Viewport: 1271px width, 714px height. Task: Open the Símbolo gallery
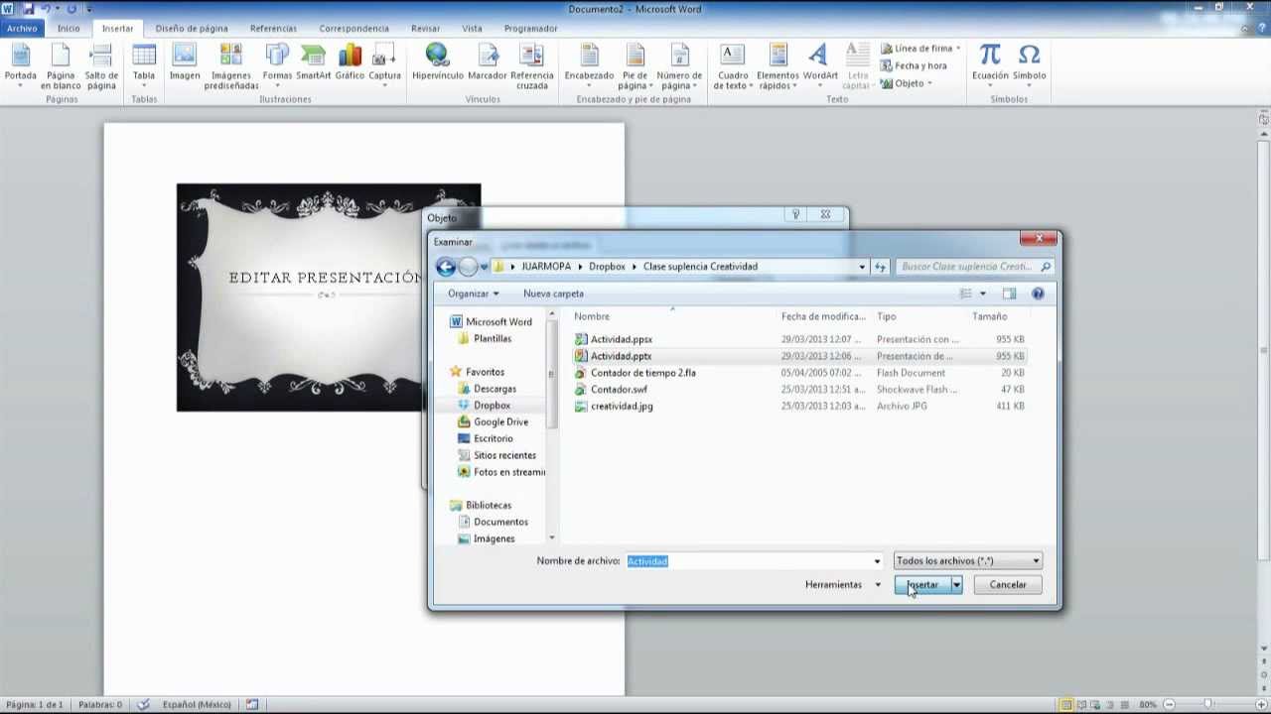click(x=1030, y=65)
